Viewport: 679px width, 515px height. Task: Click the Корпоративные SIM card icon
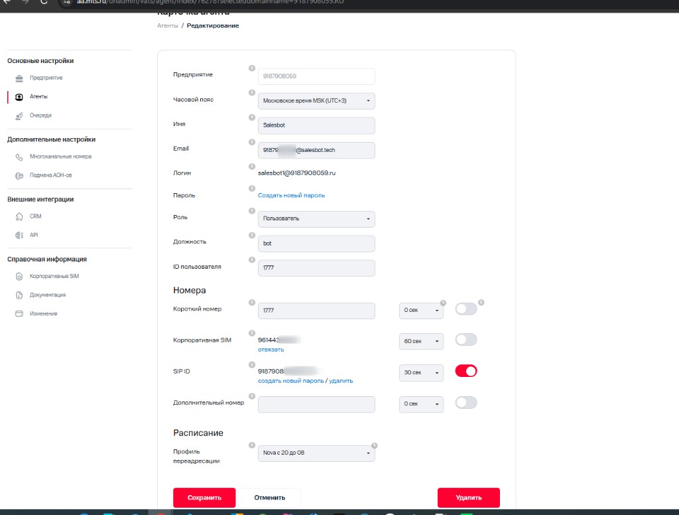[x=19, y=276]
